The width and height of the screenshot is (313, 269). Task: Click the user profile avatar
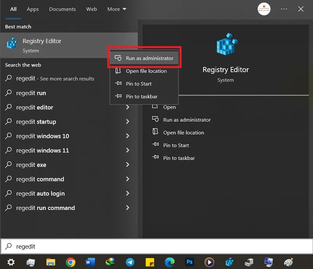pyautogui.click(x=264, y=9)
